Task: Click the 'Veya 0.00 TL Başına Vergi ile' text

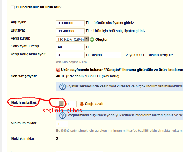Action: tap(149, 55)
